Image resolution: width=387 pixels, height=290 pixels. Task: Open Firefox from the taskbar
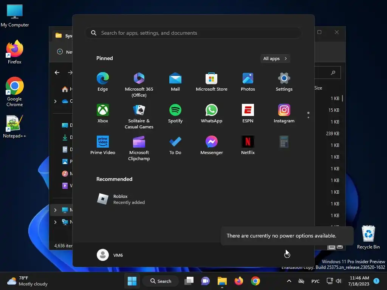tap(239, 281)
